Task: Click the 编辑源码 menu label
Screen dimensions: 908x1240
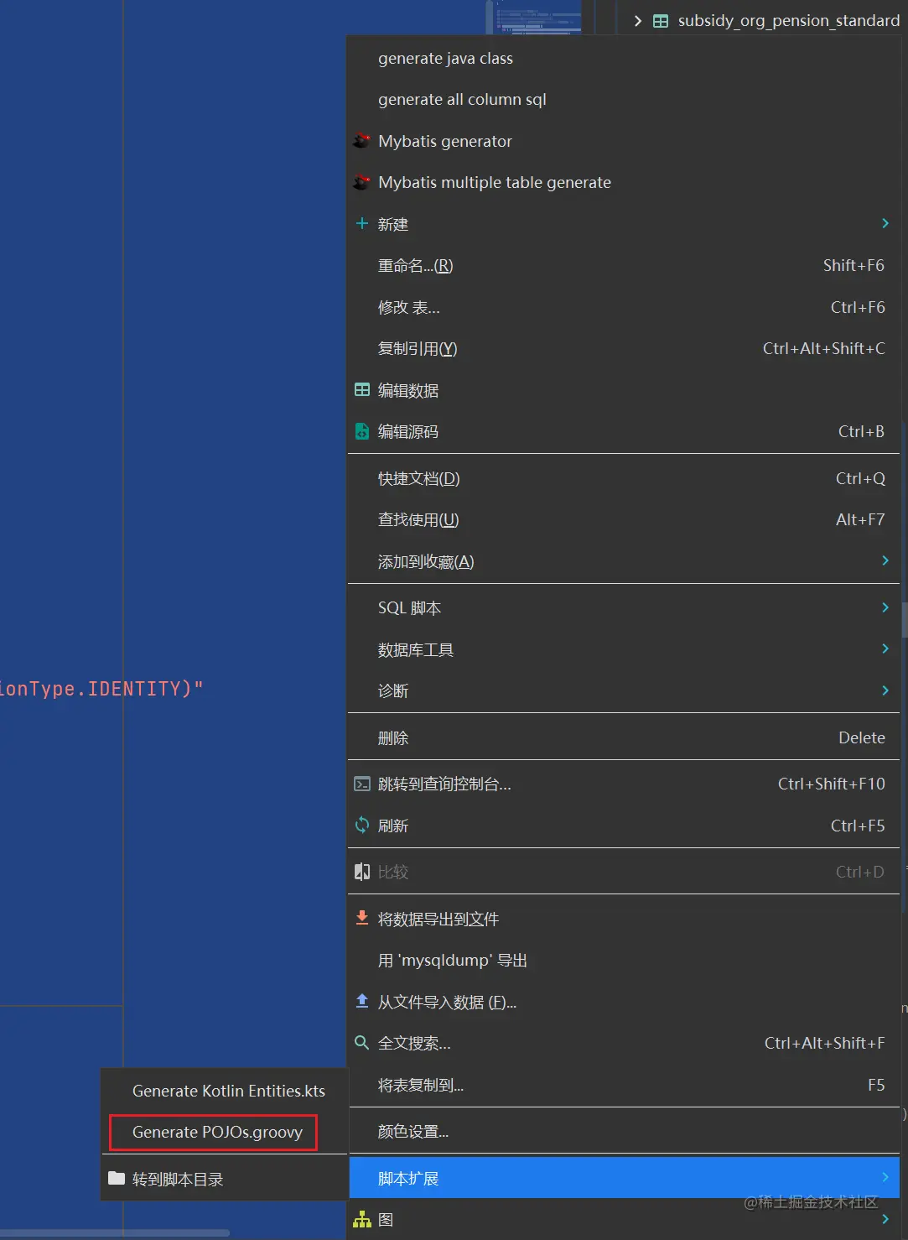Action: pyautogui.click(x=408, y=431)
